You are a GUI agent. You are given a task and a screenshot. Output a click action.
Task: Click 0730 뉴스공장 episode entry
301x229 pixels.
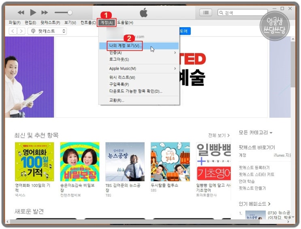click(279, 215)
